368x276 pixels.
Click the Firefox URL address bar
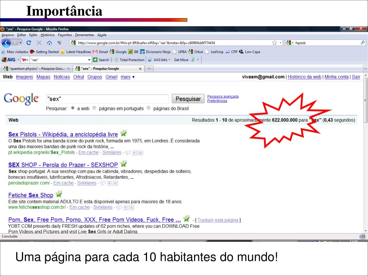click(174, 43)
